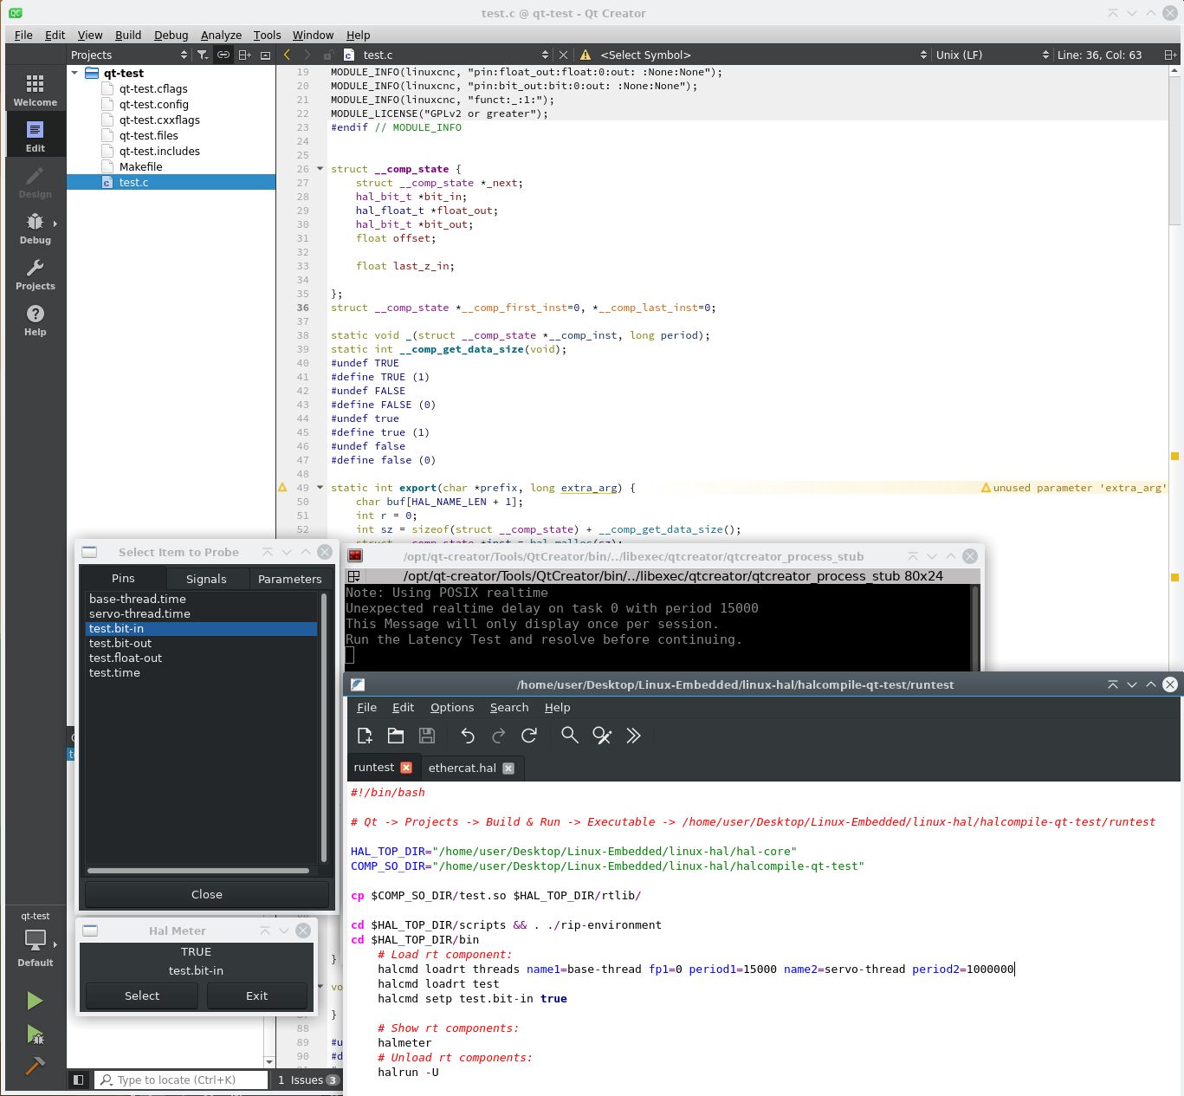Click Select in the Hal Meter window
Screen dimensions: 1184x1096
click(x=142, y=995)
